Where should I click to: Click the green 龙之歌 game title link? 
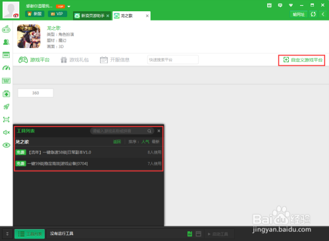54,28
